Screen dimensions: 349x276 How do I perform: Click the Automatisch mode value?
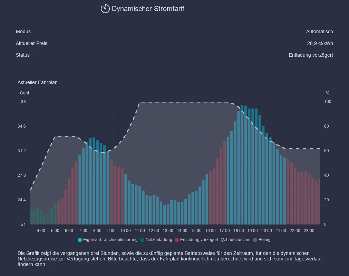click(319, 32)
